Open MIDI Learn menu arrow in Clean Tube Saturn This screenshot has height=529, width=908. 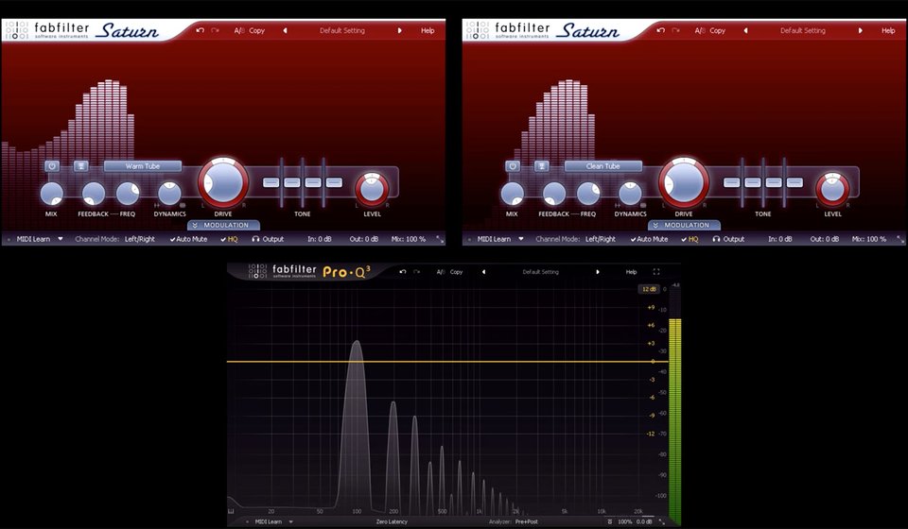[x=520, y=239]
